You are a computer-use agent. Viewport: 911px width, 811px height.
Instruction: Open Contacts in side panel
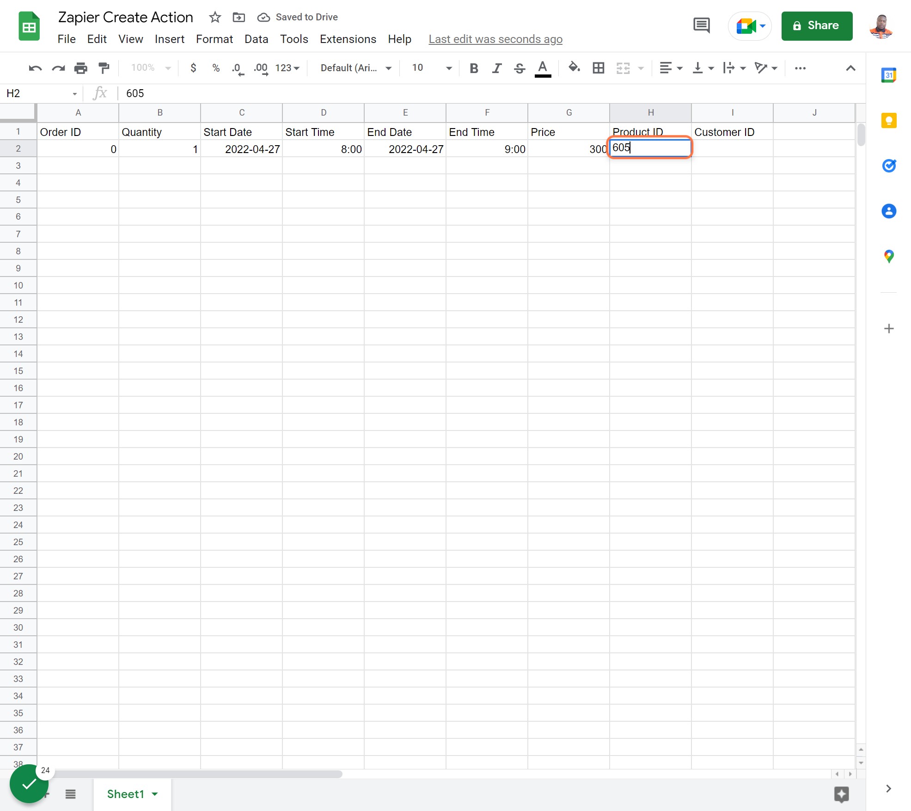tap(889, 211)
